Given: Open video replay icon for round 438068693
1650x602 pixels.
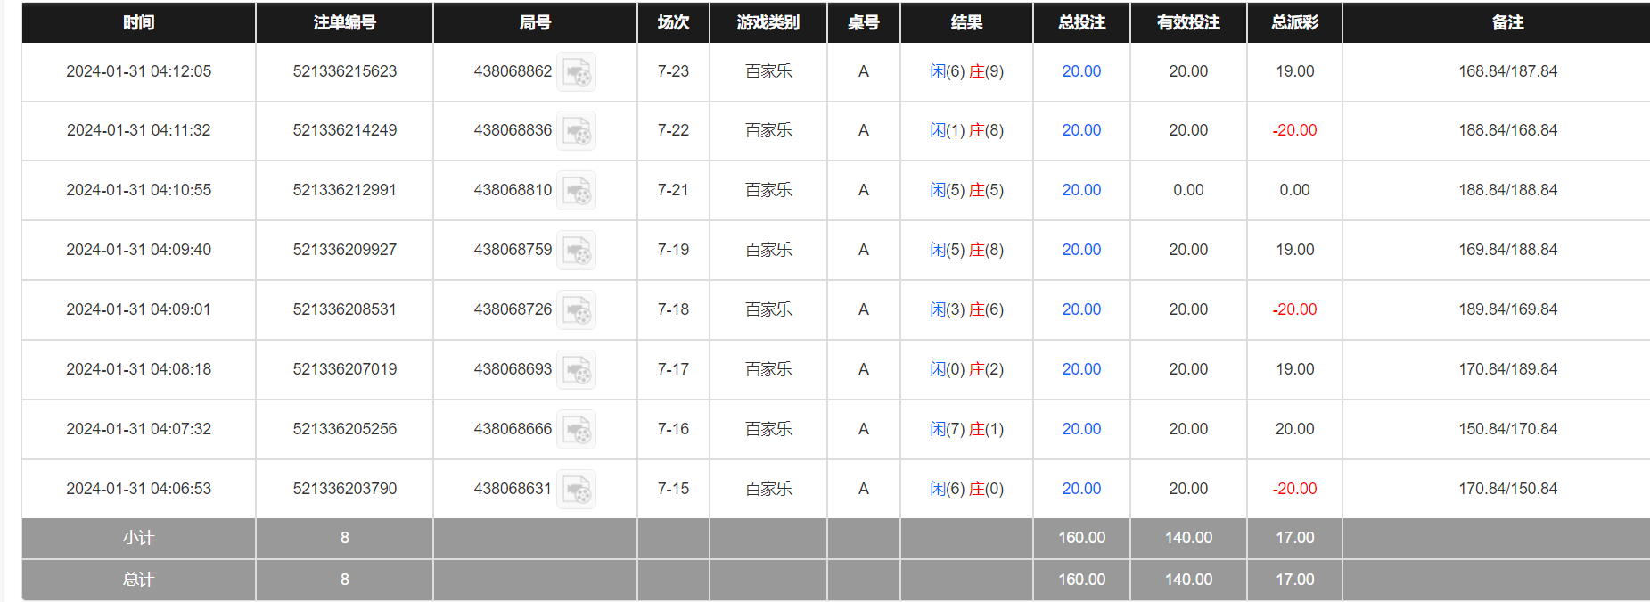Looking at the screenshot, I should coord(577,370).
